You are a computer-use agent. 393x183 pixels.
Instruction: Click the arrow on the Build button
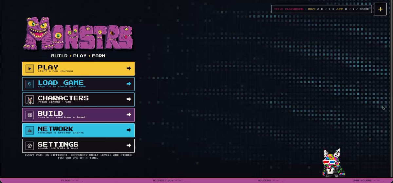point(129,114)
